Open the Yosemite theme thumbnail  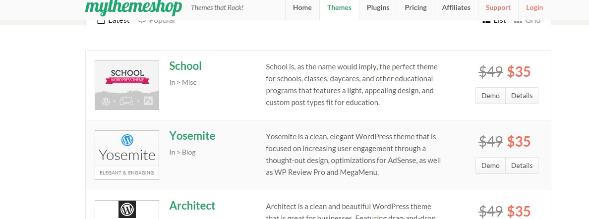coord(127,155)
